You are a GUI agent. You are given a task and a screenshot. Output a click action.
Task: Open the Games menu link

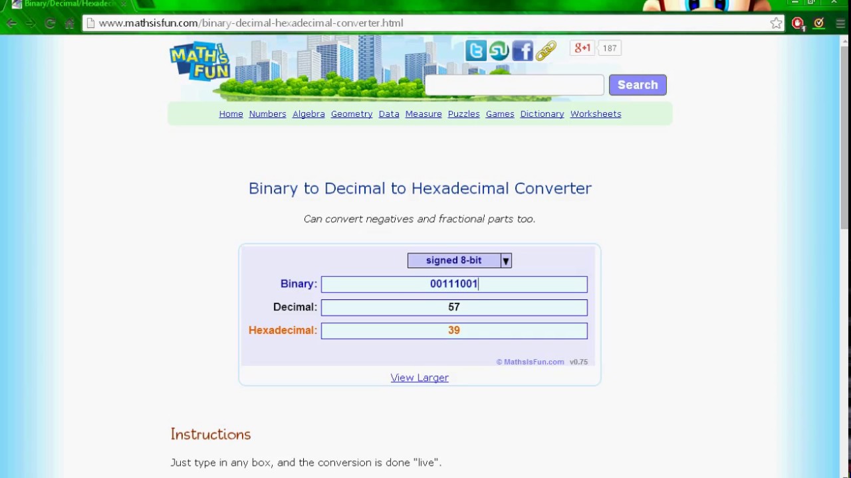coord(500,114)
